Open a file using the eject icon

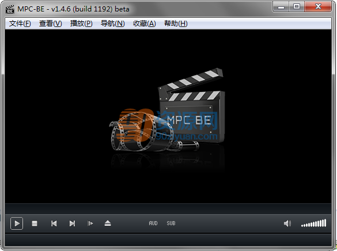pos(108,223)
